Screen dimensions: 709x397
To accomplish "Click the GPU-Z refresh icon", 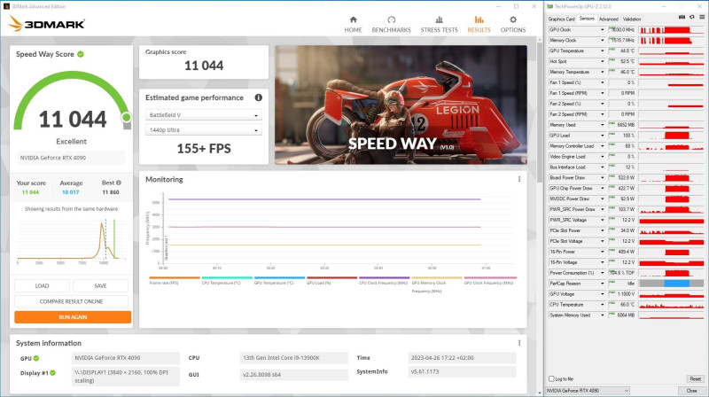I will coord(692,17).
